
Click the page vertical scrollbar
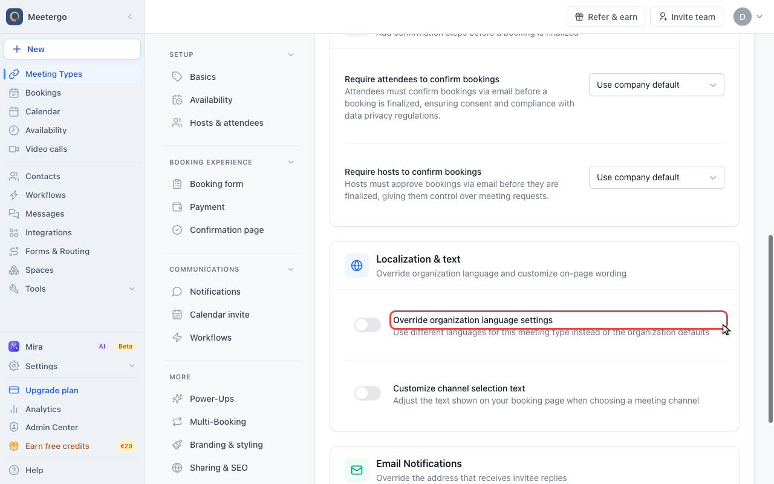pyautogui.click(x=770, y=329)
